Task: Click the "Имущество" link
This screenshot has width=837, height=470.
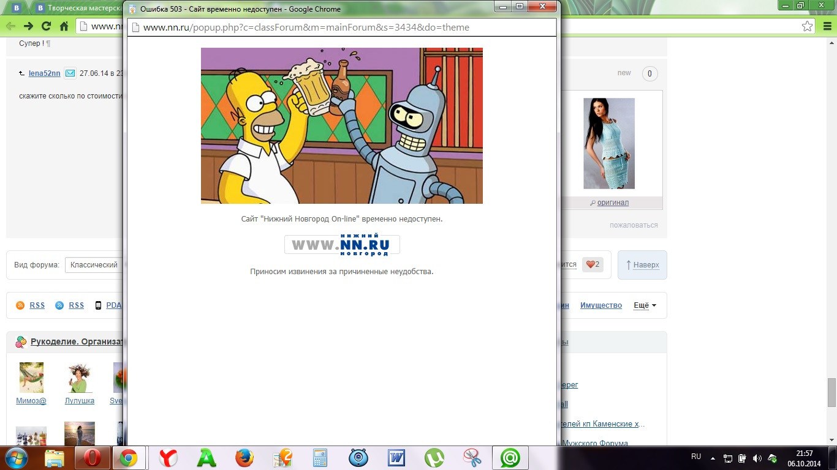Action: click(601, 305)
